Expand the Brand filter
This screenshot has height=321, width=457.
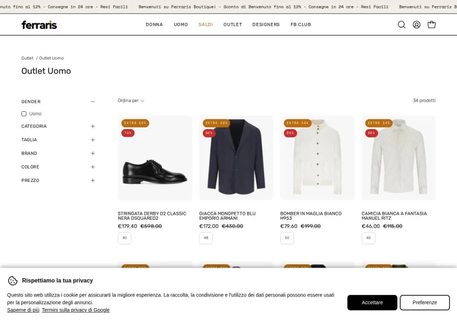click(93, 154)
